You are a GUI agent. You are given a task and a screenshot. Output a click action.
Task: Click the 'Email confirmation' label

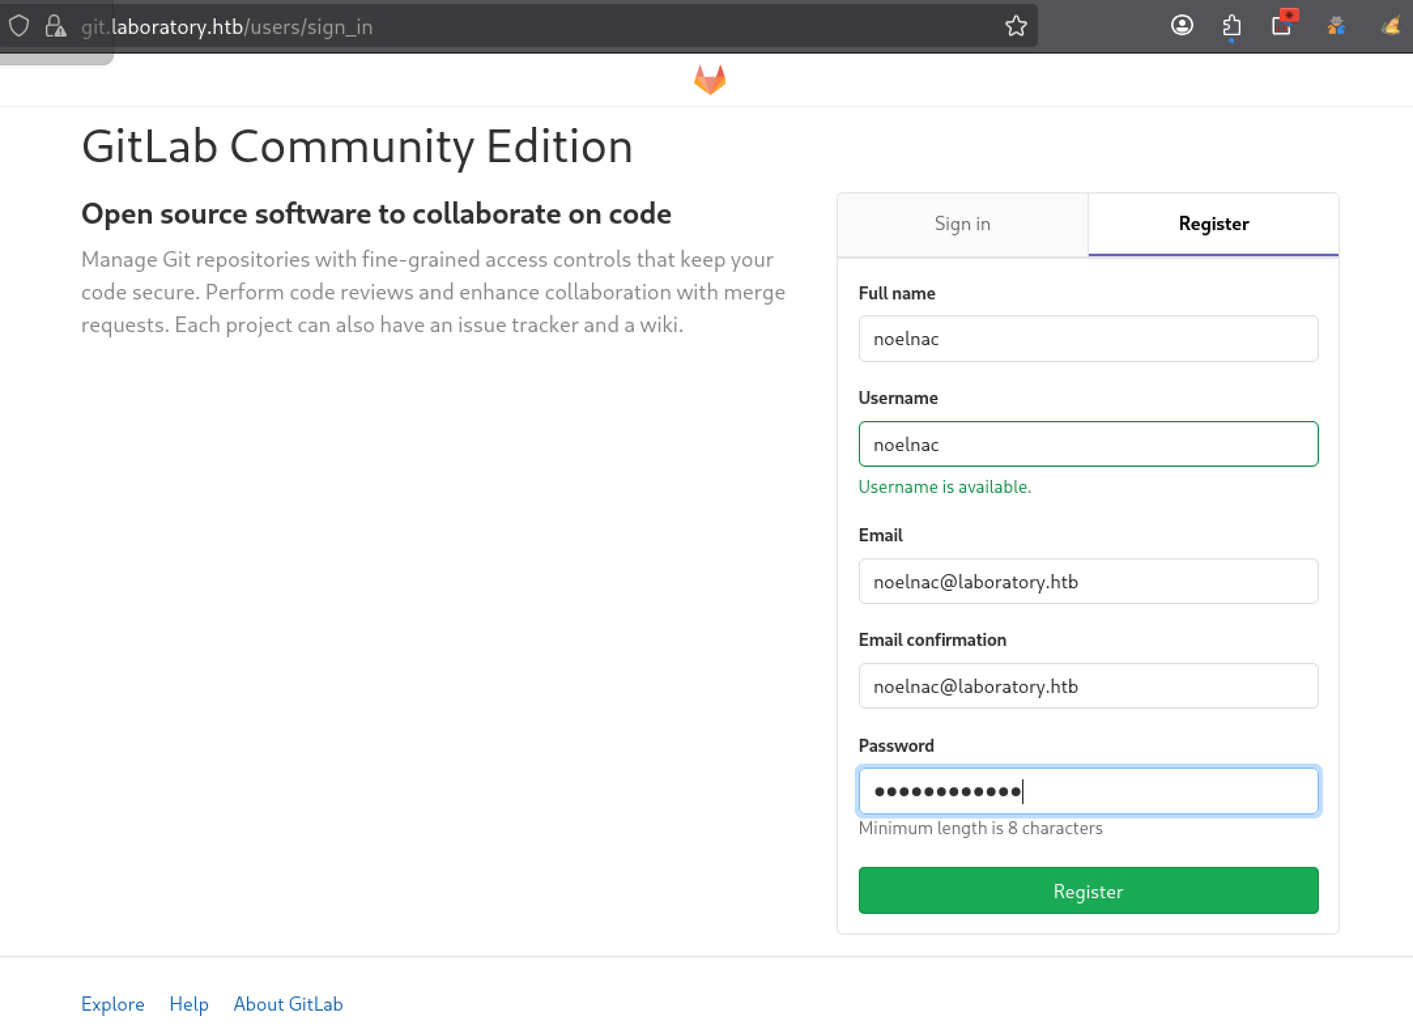pyautogui.click(x=932, y=639)
